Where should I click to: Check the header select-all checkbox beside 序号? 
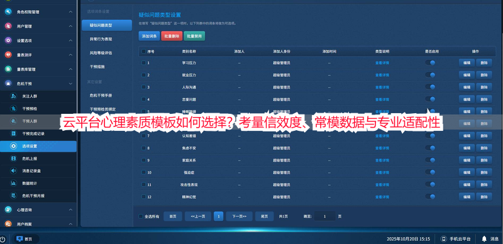tap(144, 52)
